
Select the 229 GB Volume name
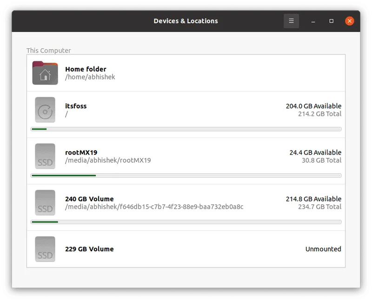tap(89, 249)
